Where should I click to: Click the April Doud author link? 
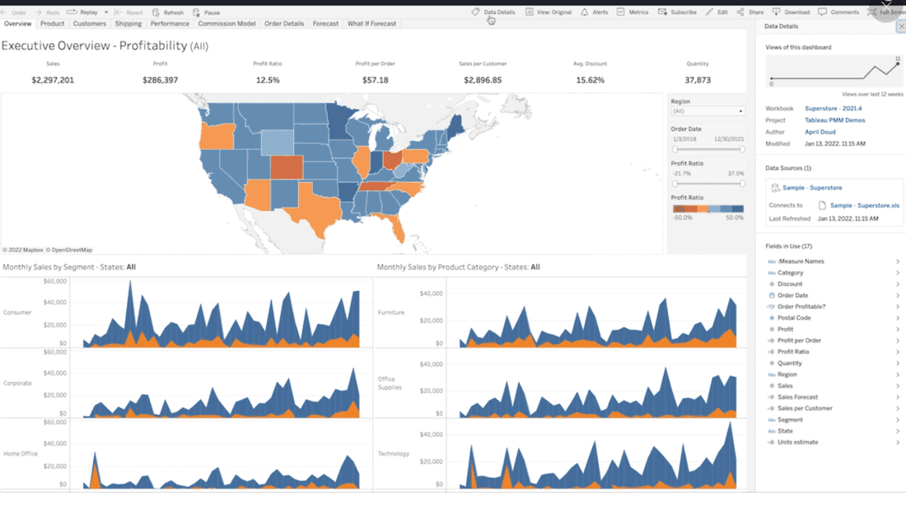coord(820,132)
